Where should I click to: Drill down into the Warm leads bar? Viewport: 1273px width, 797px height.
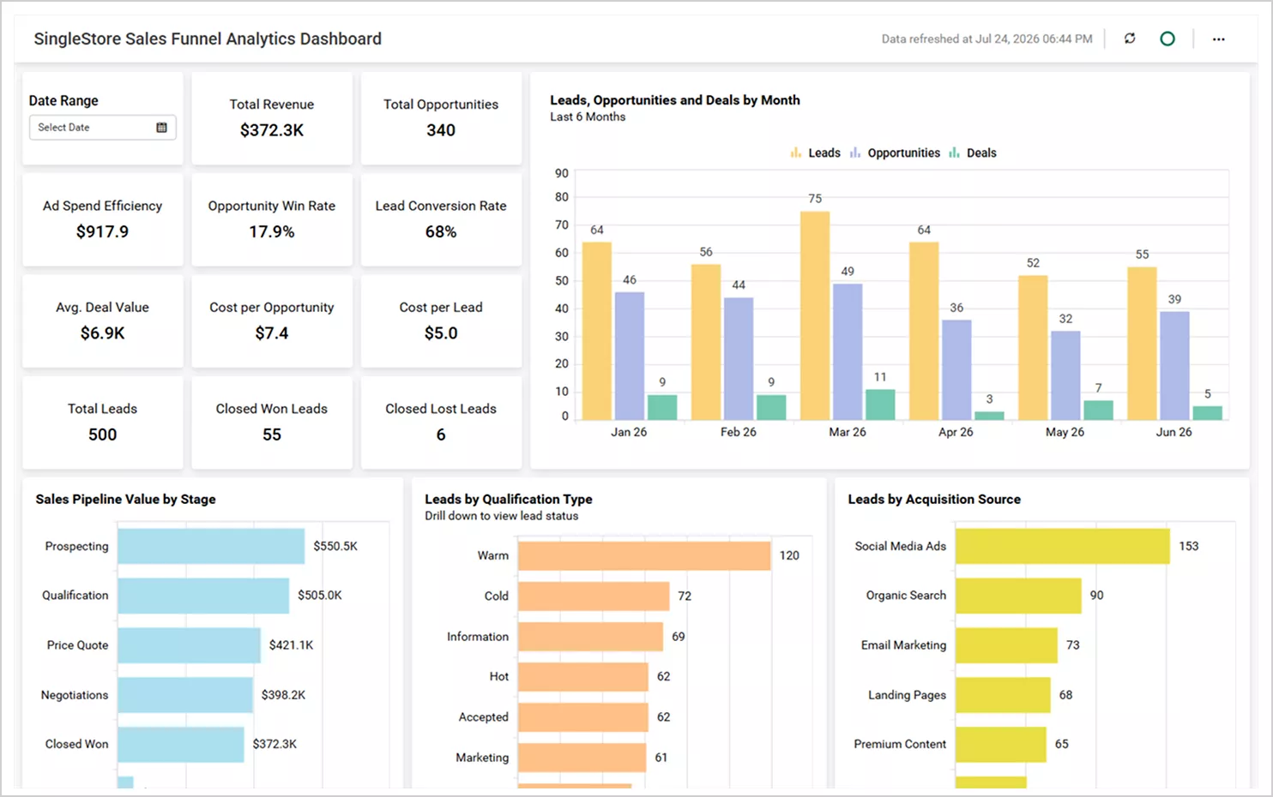click(644, 555)
